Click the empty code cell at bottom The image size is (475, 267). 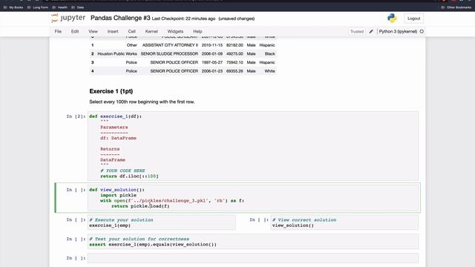(253, 258)
